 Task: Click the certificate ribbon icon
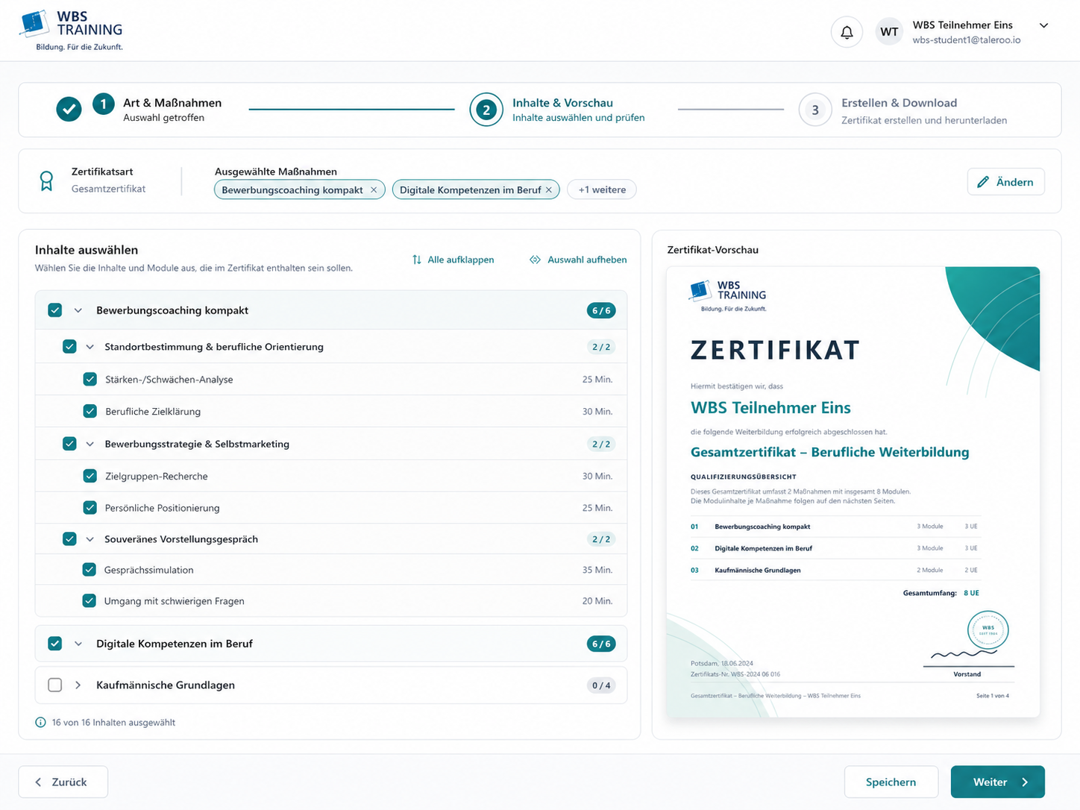46,180
